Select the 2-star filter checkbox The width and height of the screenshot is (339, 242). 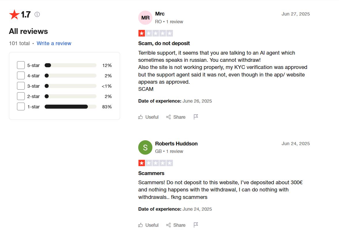click(21, 96)
